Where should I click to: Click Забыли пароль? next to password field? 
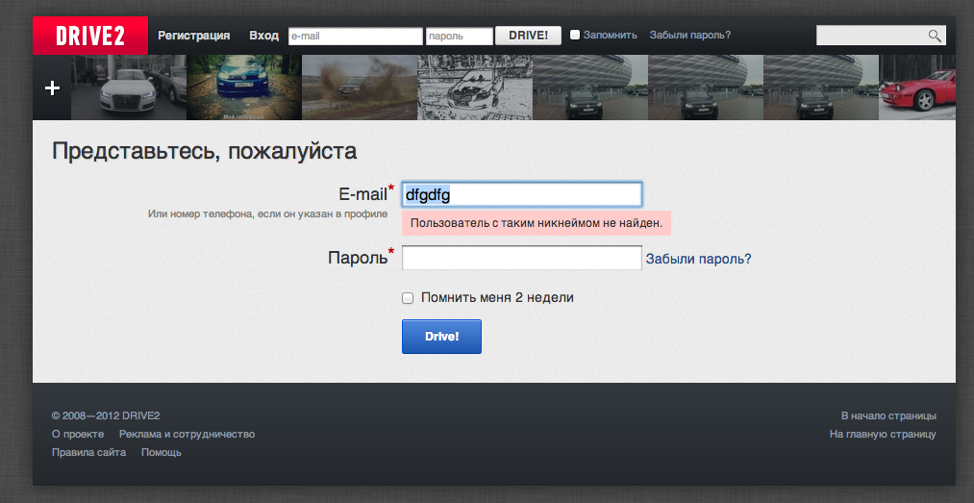click(698, 259)
